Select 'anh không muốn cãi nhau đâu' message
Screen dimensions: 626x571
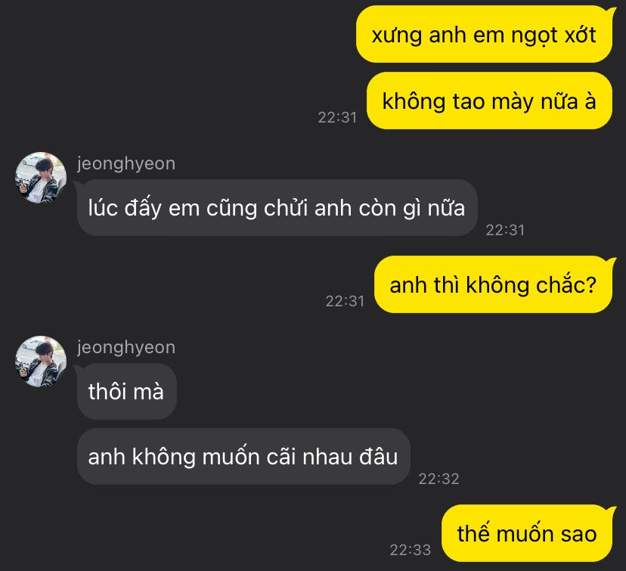tap(243, 456)
